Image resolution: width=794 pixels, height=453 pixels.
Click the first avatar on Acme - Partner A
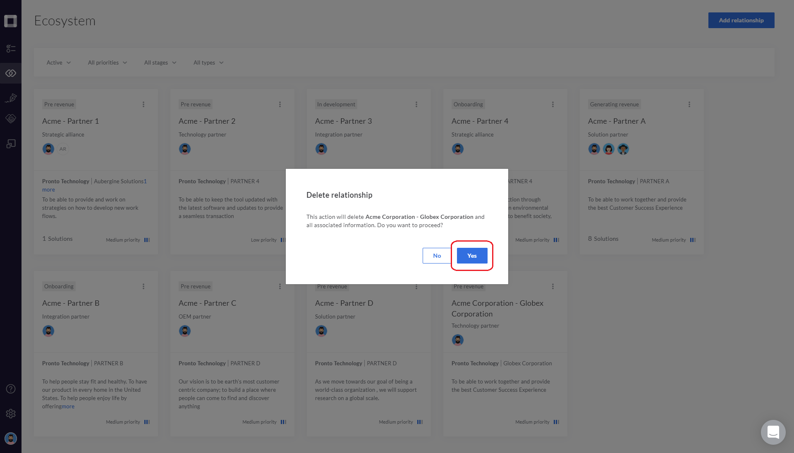pos(594,149)
